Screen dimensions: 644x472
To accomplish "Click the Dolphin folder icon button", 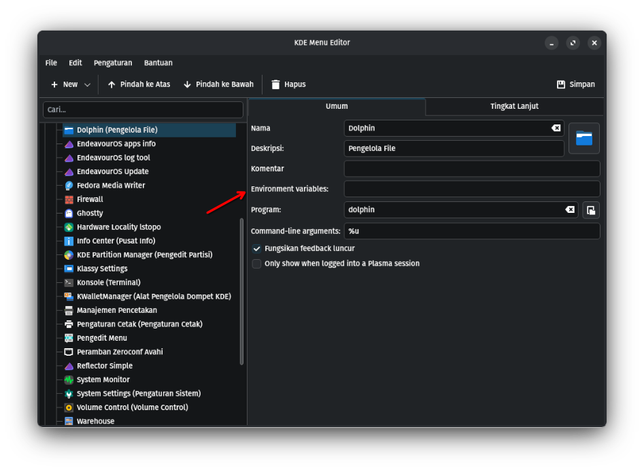I will point(583,138).
